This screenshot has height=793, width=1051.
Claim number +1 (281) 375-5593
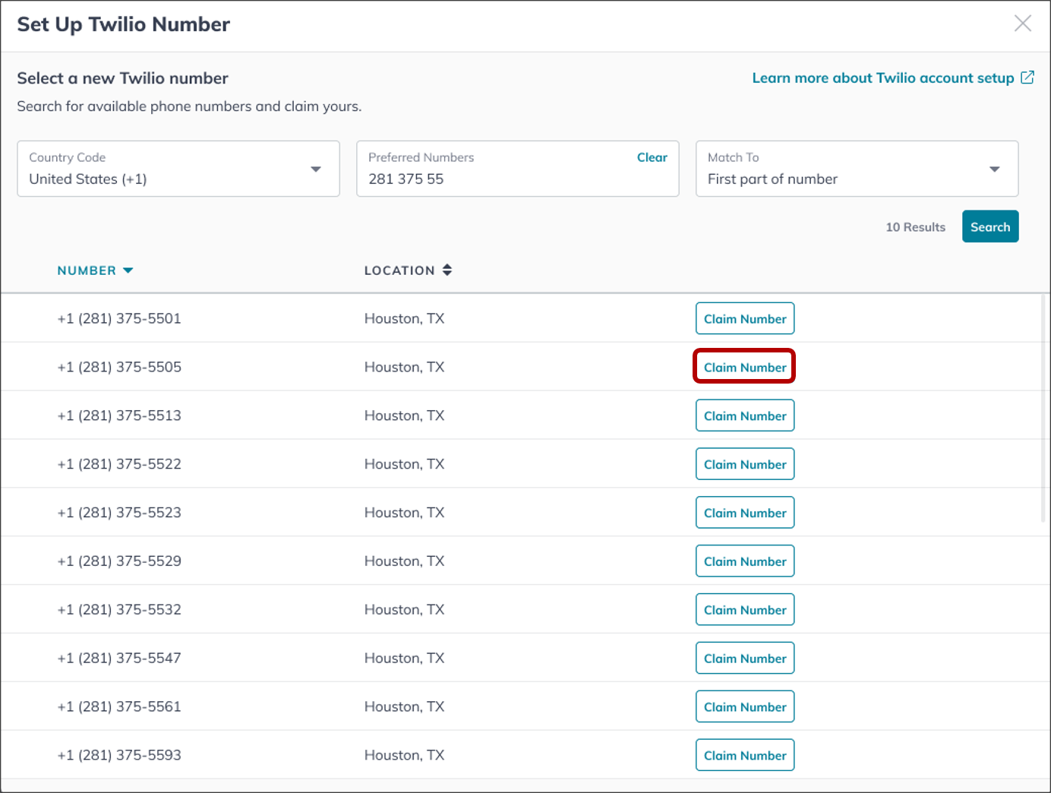pyautogui.click(x=744, y=756)
